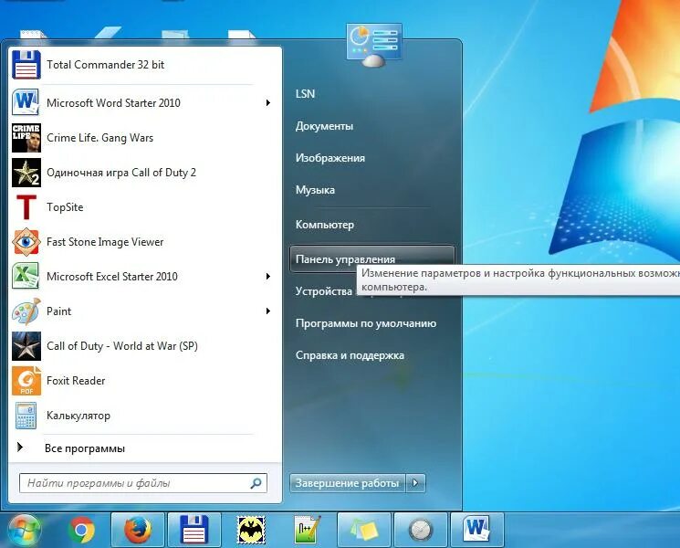This screenshot has width=680, height=548.
Task: Launch Калькулятор text entry
Action: click(x=78, y=416)
